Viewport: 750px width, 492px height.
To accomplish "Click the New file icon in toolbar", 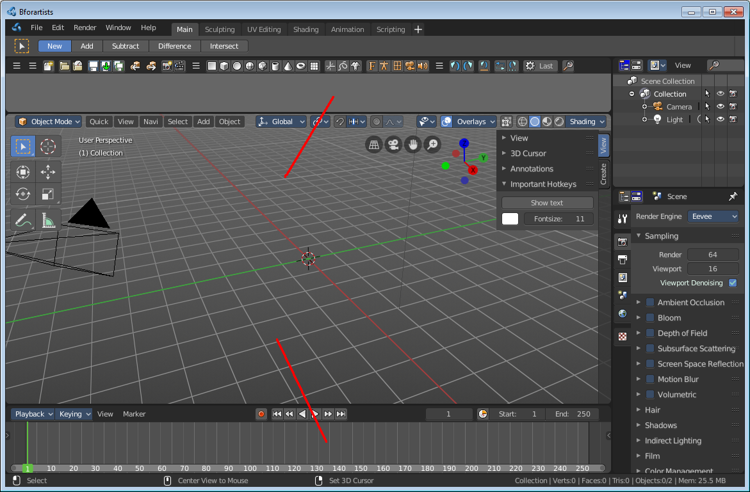I will [x=48, y=66].
